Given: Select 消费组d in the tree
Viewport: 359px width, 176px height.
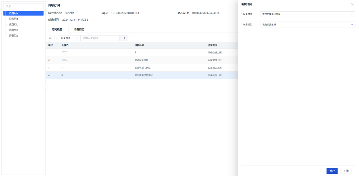Looking at the screenshot, I should [13, 30].
